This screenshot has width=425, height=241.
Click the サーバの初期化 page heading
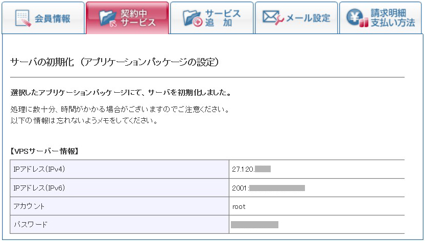[114, 62]
